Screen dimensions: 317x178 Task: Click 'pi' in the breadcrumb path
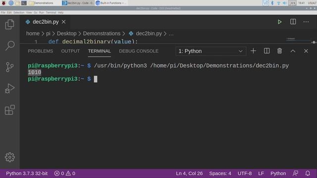point(48,34)
